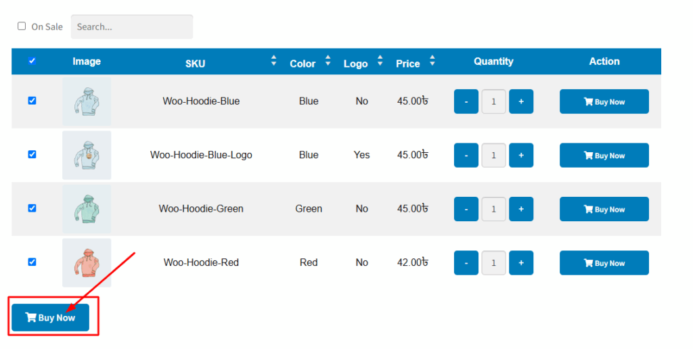Open the green hoodie product thumbnail
Viewport: 693px width, 349px height.
coord(87,209)
